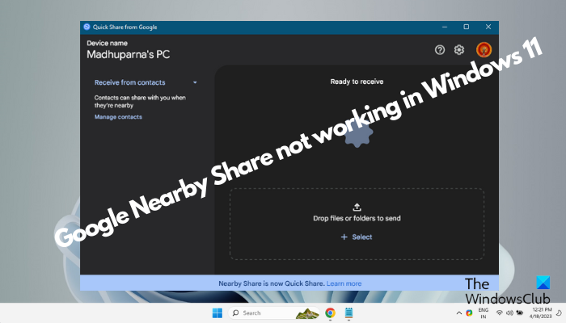Viewport: 566px width, 323px height.
Task: Click the Learn more link
Action: coord(344,283)
